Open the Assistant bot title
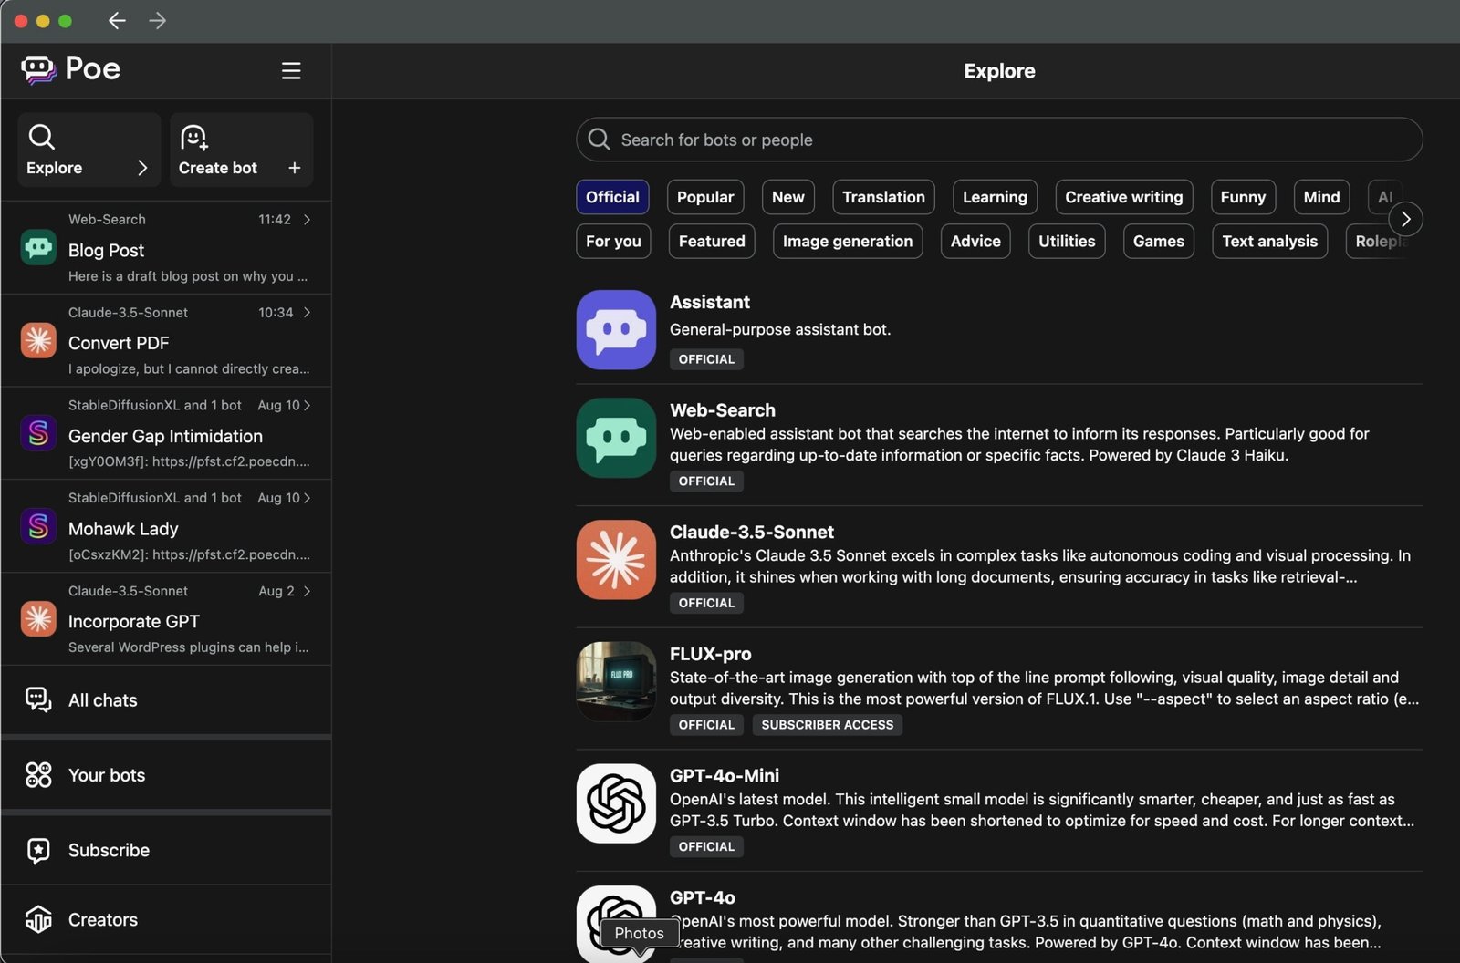This screenshot has width=1460, height=963. tap(710, 303)
